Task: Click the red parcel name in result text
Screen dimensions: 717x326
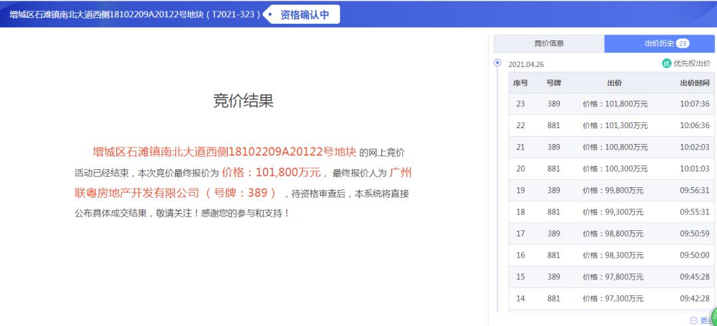Action: (x=224, y=152)
